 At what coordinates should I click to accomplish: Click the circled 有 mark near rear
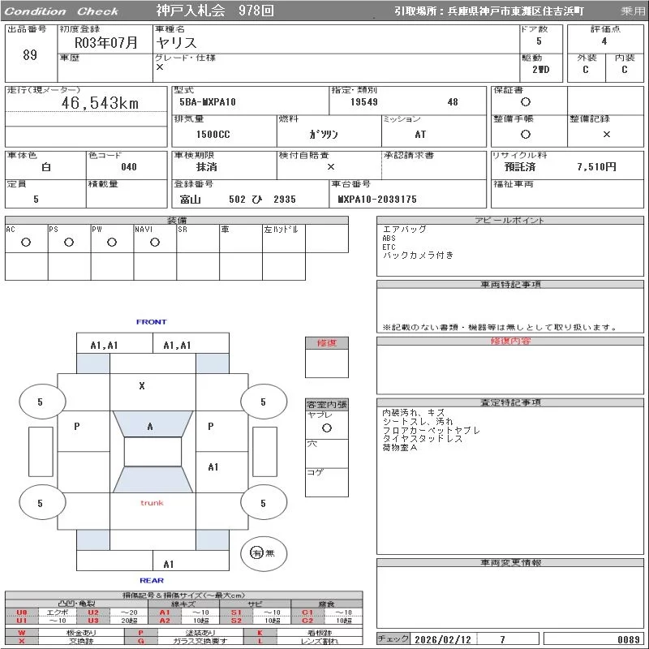[256, 552]
